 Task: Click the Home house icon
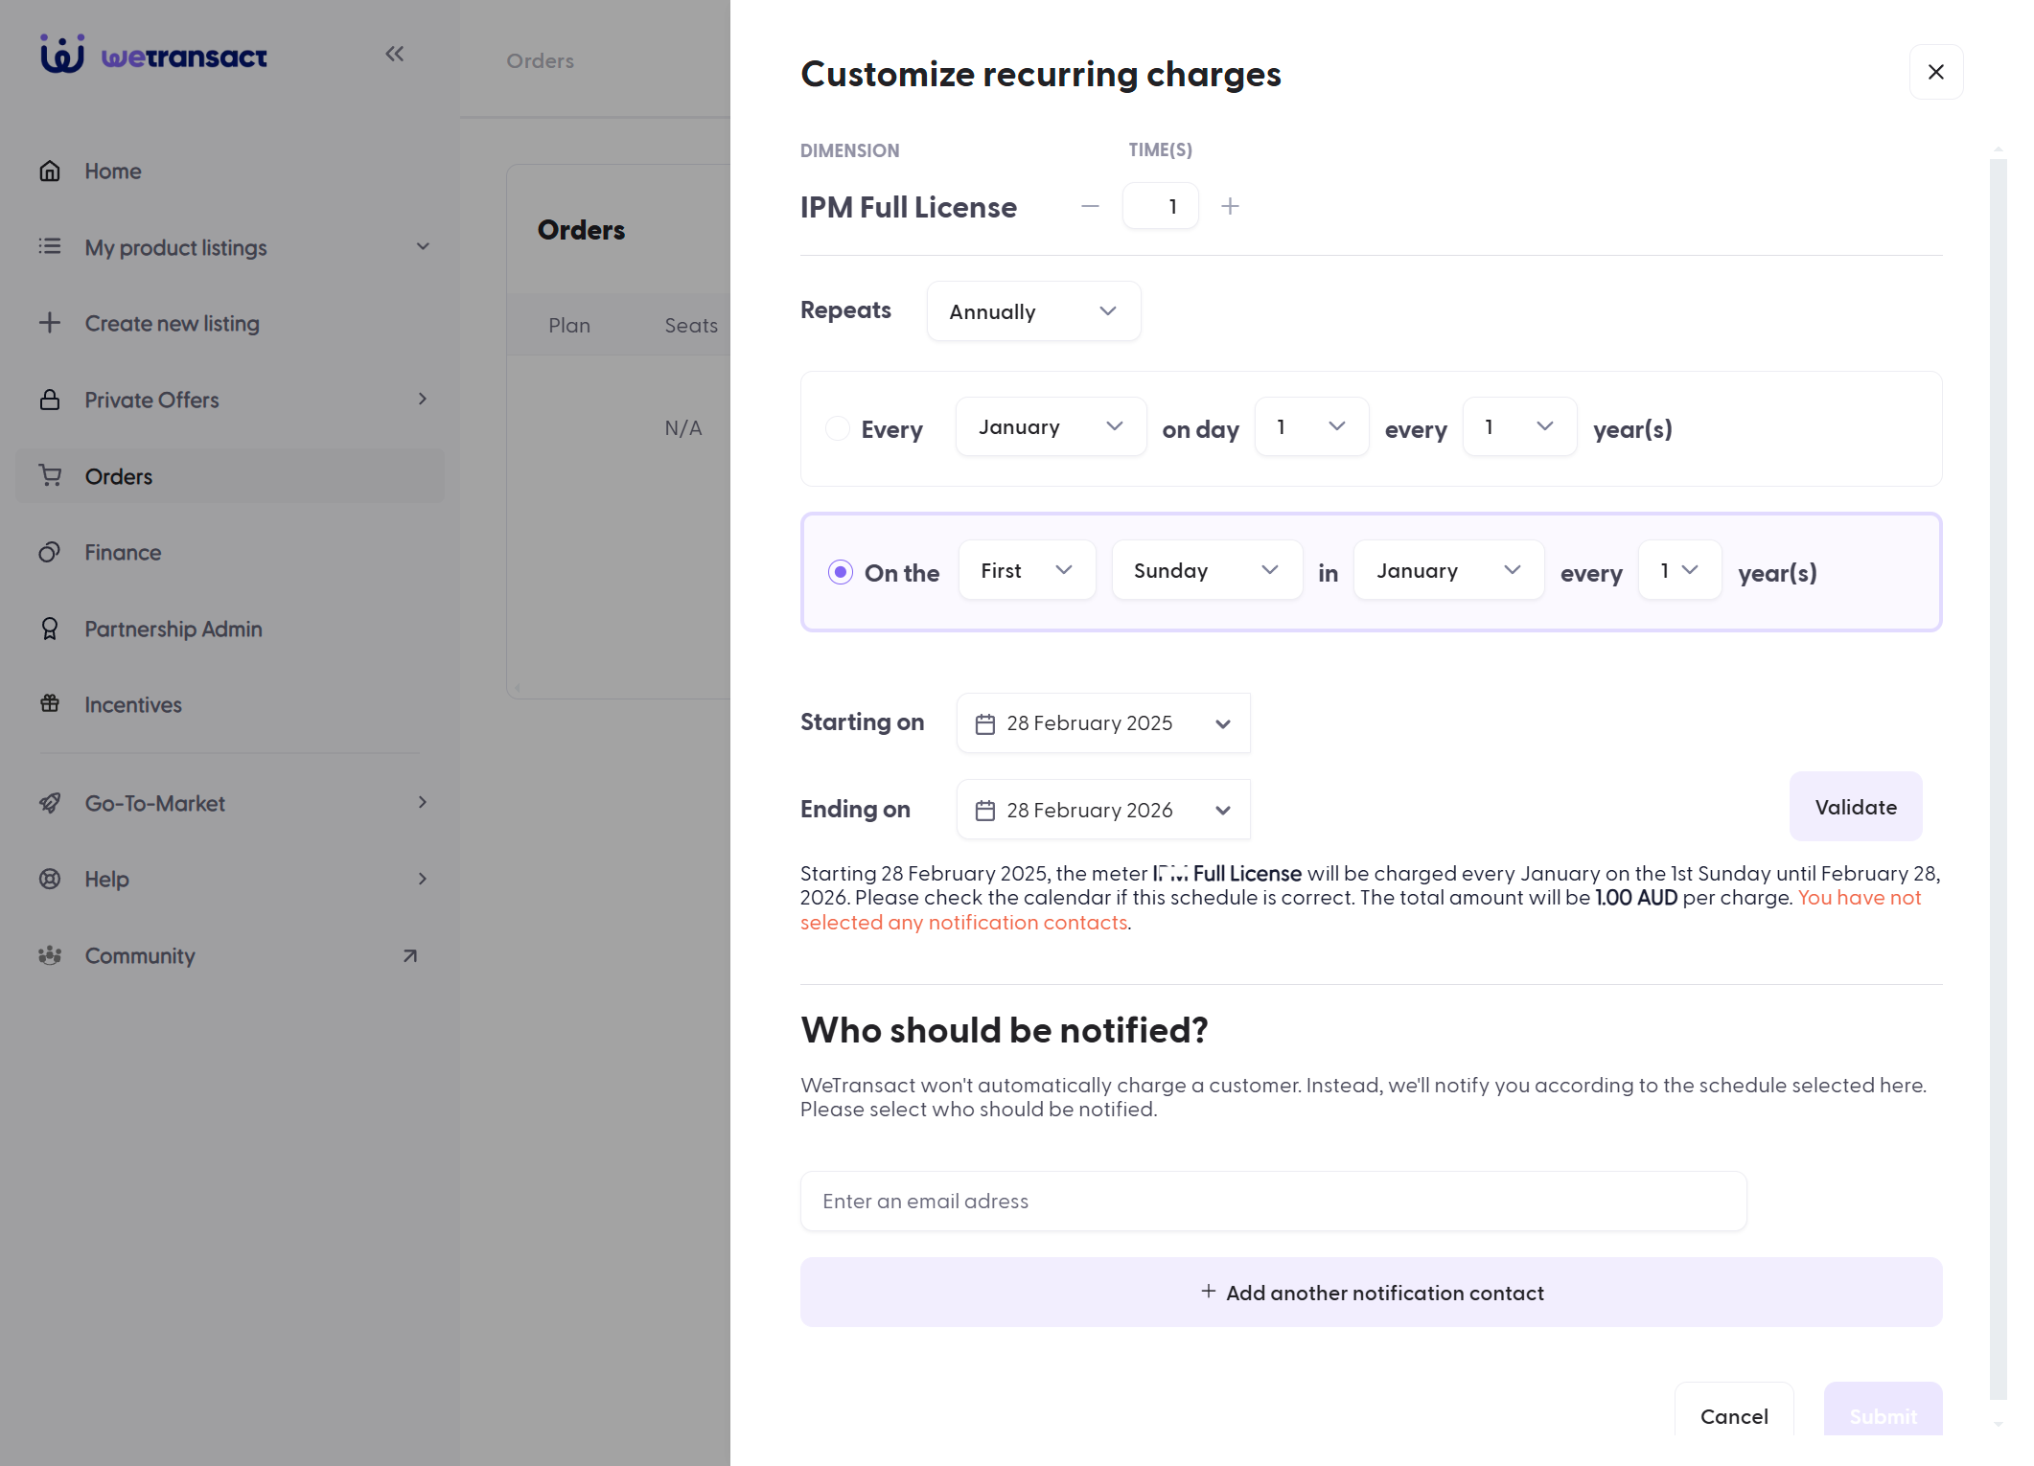coord(50,172)
